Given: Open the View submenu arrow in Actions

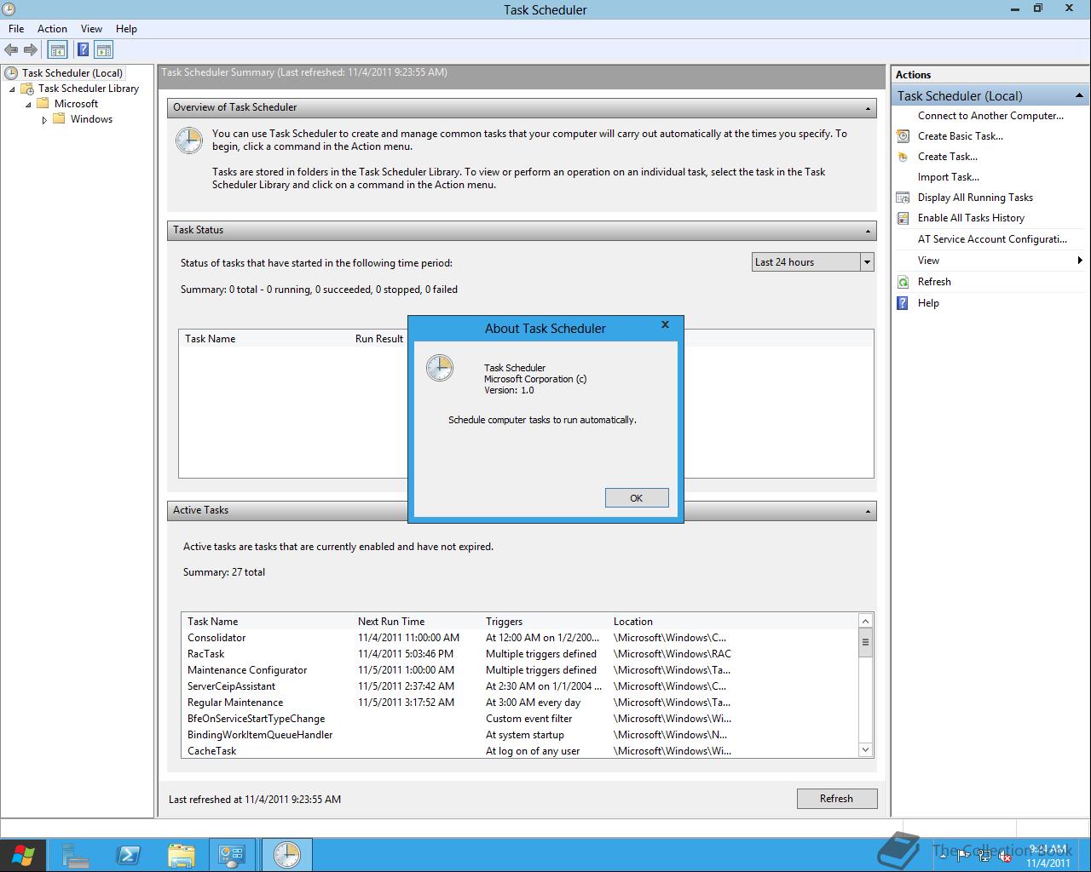Looking at the screenshot, I should click(x=1080, y=261).
